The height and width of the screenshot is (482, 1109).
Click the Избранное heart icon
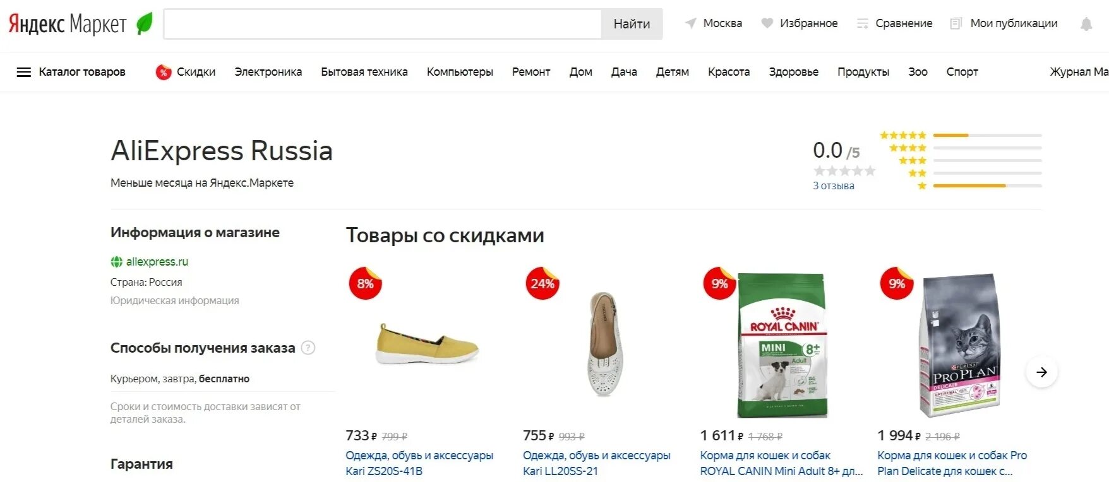point(767,23)
